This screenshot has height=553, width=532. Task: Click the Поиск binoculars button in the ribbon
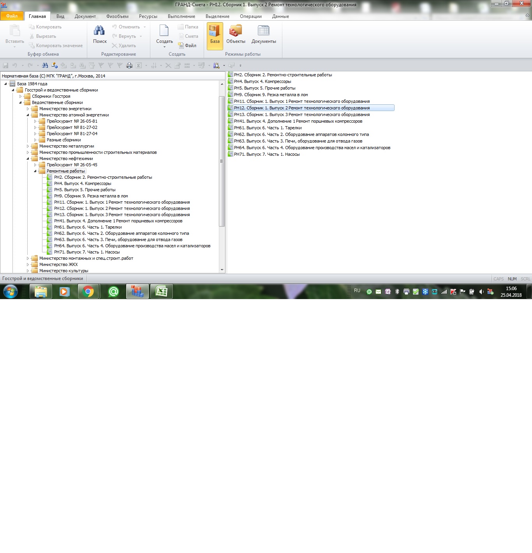[100, 34]
